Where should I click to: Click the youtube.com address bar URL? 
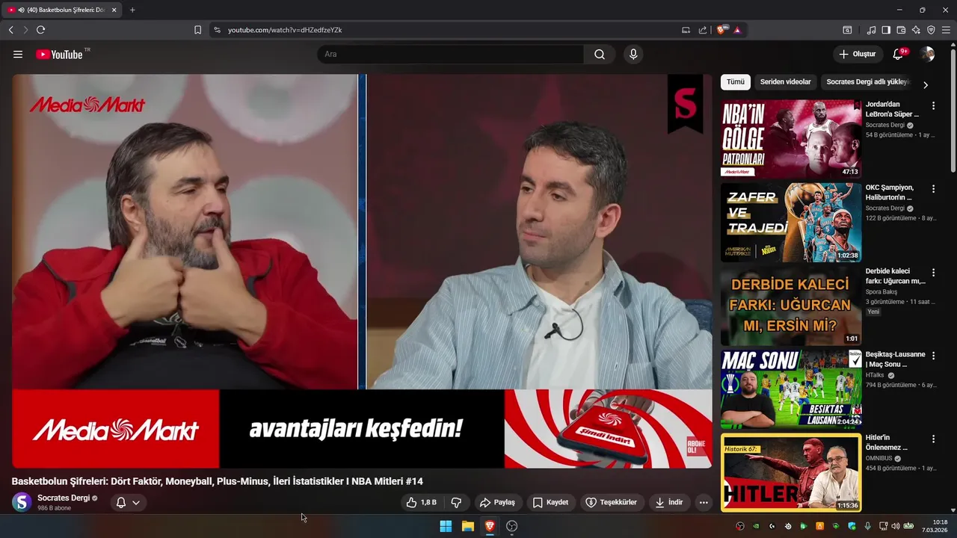(285, 30)
